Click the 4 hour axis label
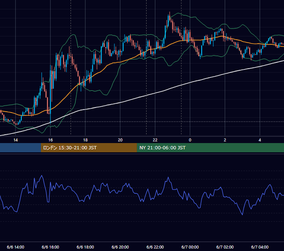This screenshot has height=251, width=284. [260, 140]
